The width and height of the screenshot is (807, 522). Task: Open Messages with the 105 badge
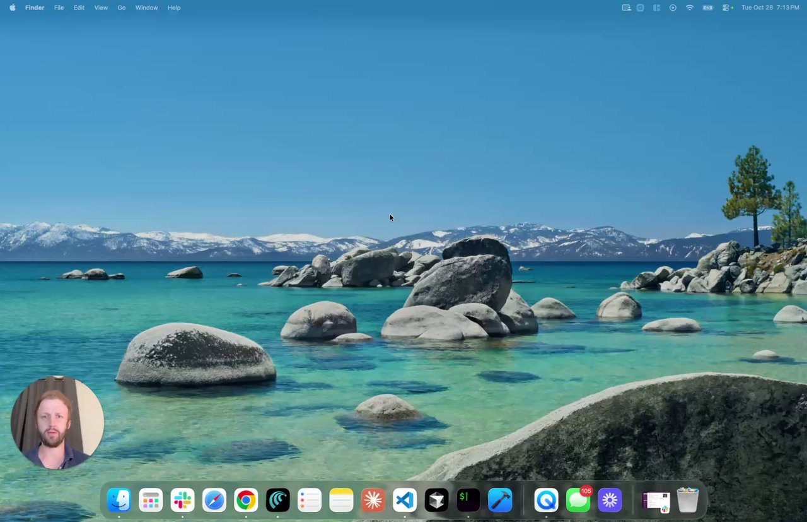click(x=578, y=501)
